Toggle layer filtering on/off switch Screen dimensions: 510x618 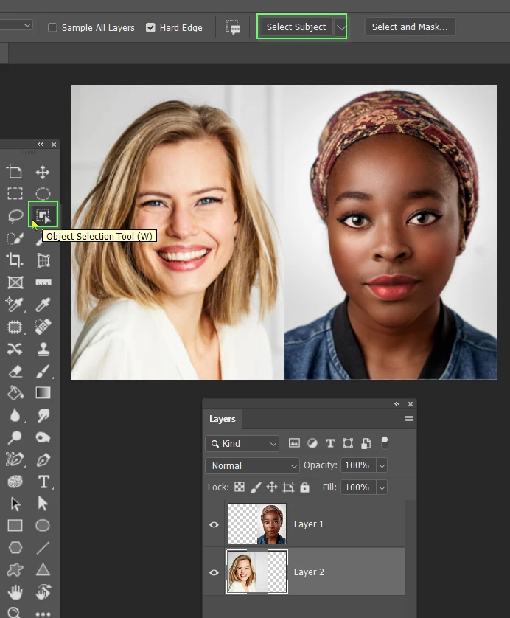tap(385, 443)
